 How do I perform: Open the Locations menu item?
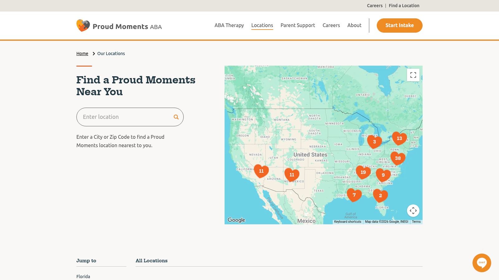(262, 26)
